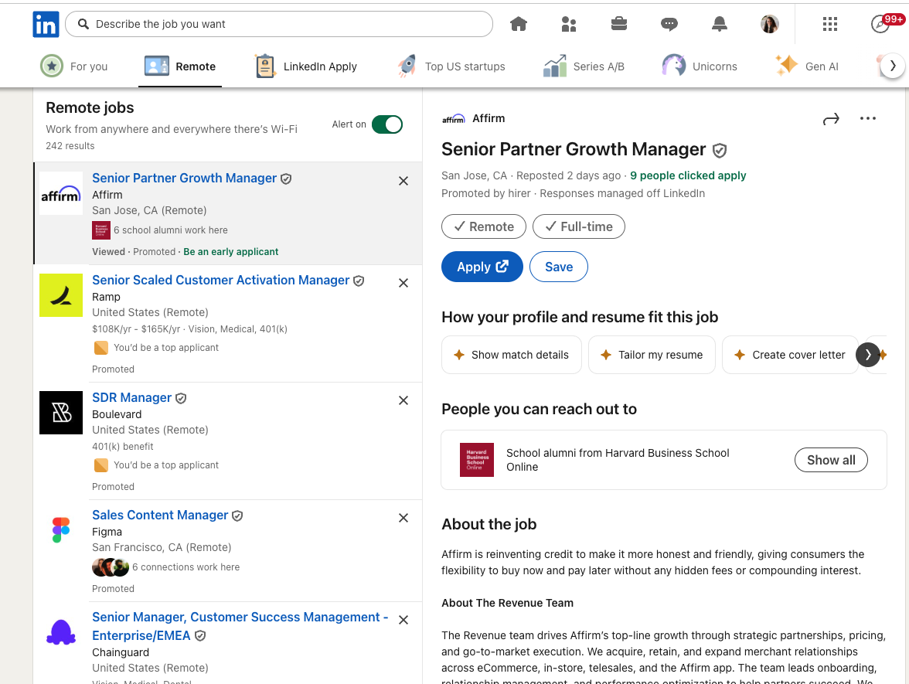Click the Chainguard purple logo

(x=61, y=632)
